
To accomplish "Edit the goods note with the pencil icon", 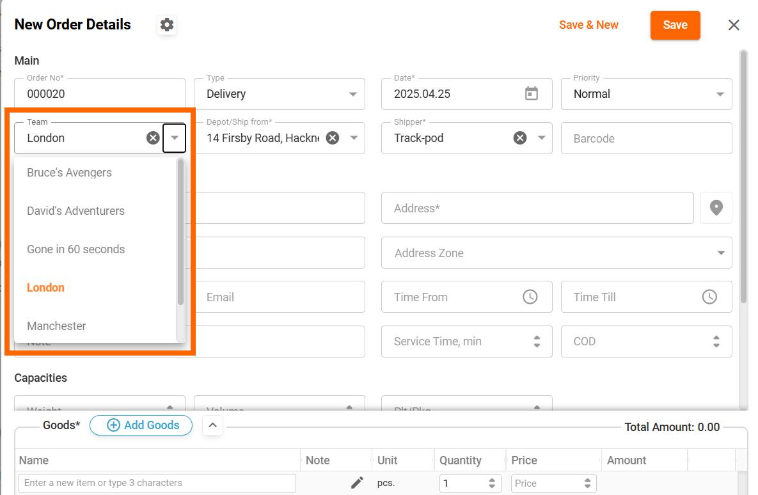I will click(x=357, y=483).
